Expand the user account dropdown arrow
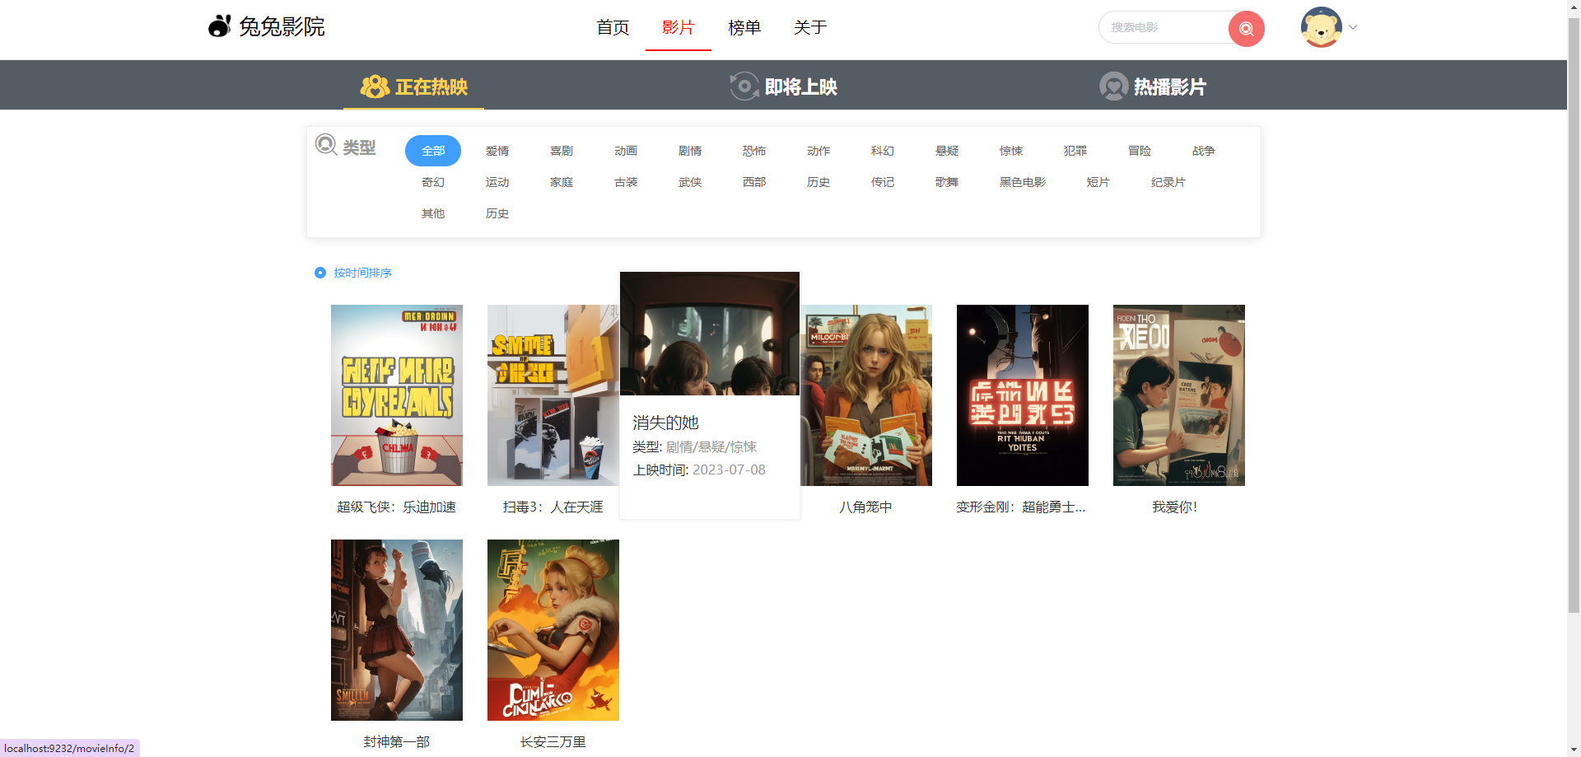The image size is (1581, 757). pos(1353,27)
